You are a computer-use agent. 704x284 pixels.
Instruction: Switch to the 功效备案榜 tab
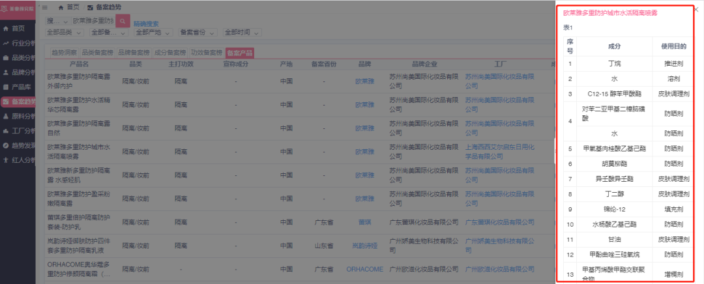(x=207, y=52)
